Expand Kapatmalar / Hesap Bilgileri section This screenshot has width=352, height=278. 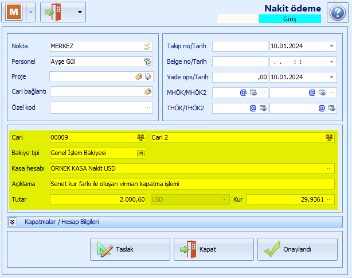[13, 222]
